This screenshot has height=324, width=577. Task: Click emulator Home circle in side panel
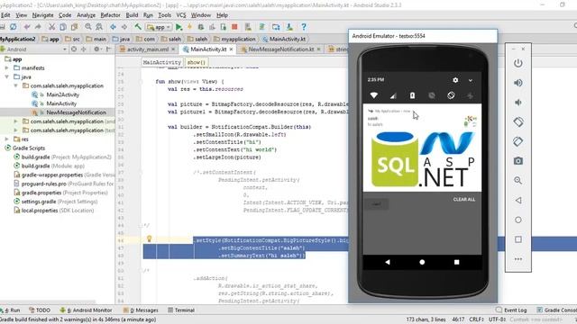coord(518,220)
